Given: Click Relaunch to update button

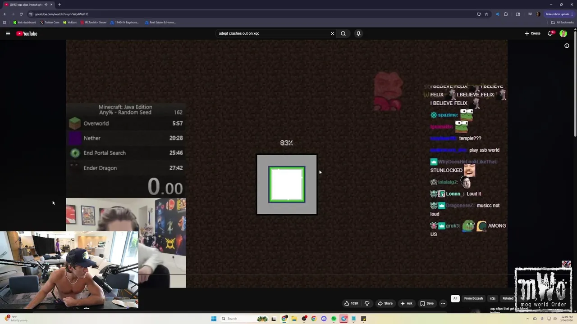Looking at the screenshot, I should click(x=559, y=14).
